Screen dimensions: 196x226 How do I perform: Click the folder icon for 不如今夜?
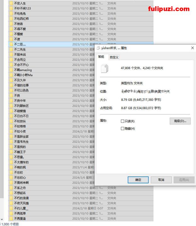pos(11,131)
